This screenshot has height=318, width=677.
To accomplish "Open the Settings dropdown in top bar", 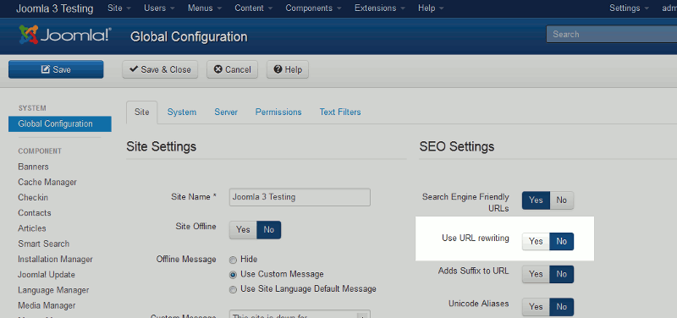I will [x=629, y=8].
